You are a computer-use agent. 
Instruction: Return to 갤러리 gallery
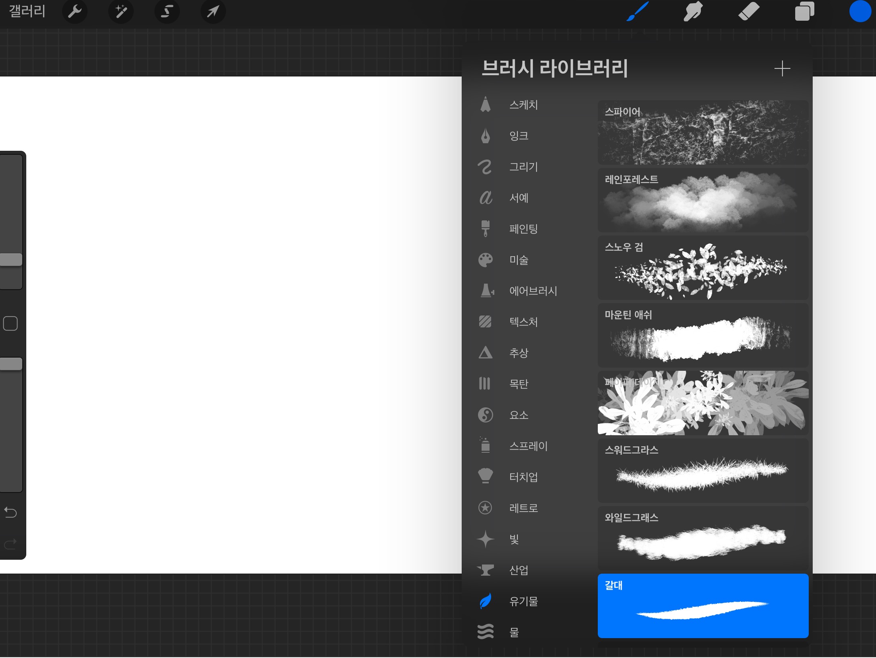pos(27,11)
